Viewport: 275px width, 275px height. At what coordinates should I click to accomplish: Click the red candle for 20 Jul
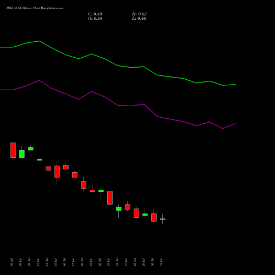pyautogui.click(x=84, y=185)
